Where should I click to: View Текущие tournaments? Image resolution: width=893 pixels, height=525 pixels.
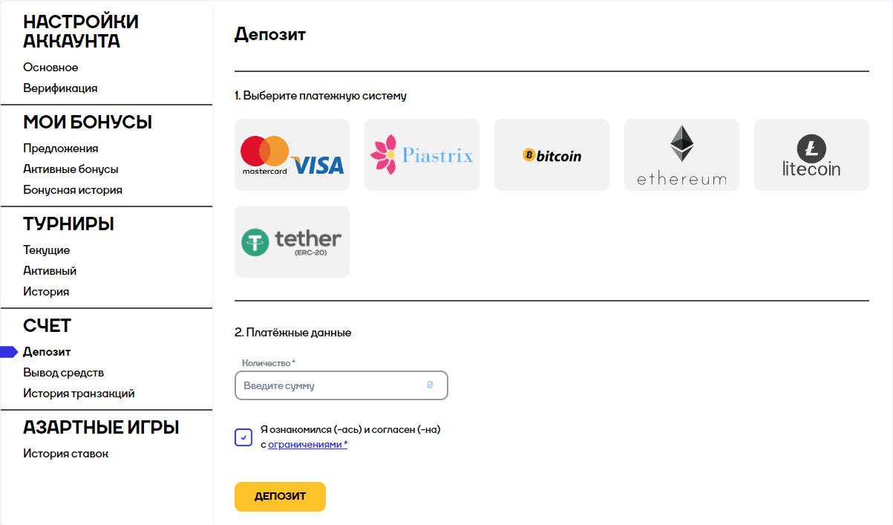click(47, 250)
